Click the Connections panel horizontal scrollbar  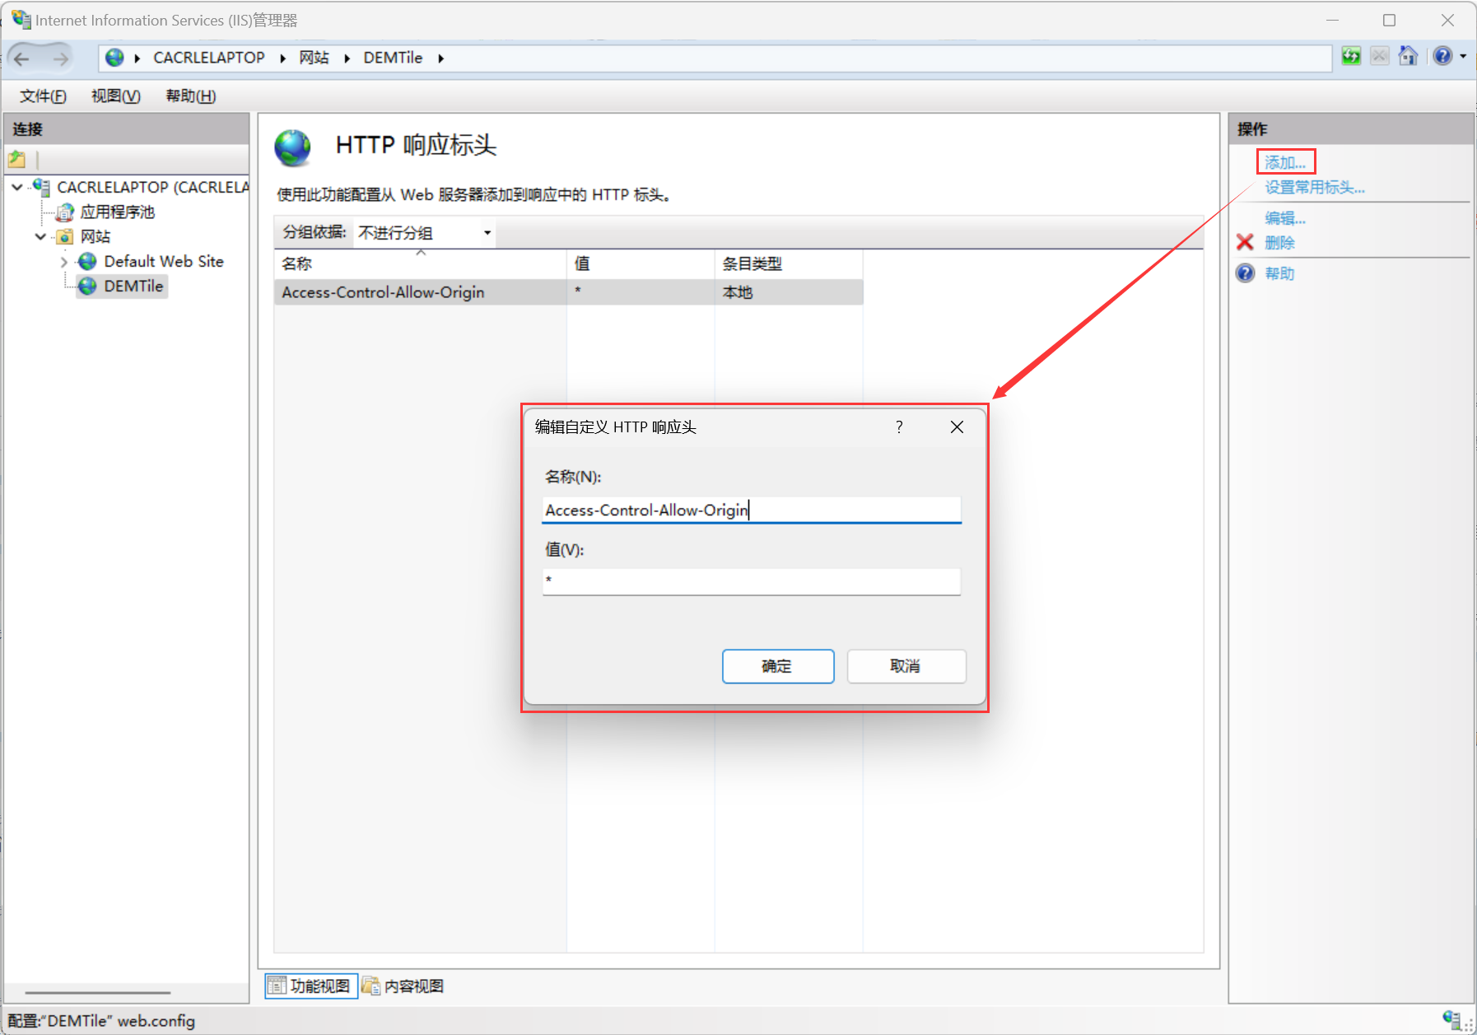click(x=97, y=993)
